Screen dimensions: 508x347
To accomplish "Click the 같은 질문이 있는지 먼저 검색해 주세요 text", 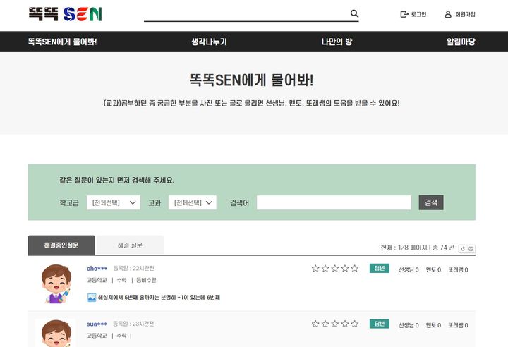I will (x=117, y=180).
